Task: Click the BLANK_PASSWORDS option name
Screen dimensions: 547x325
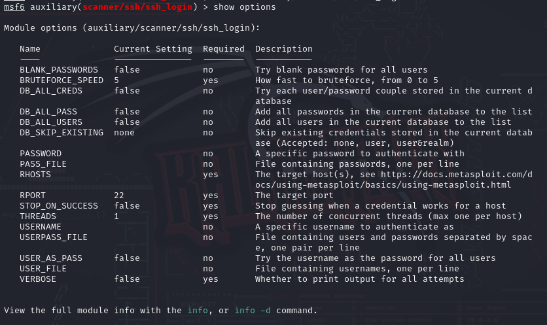Action: pyautogui.click(x=59, y=70)
